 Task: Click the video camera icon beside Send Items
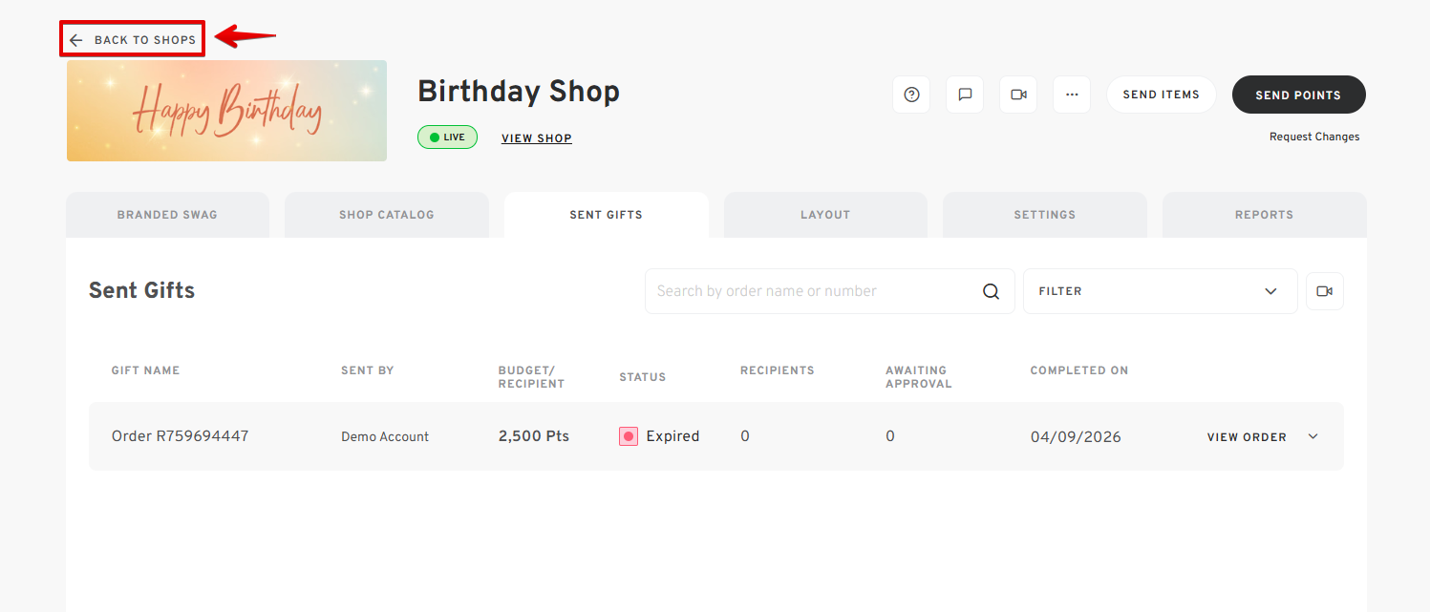[1018, 95]
